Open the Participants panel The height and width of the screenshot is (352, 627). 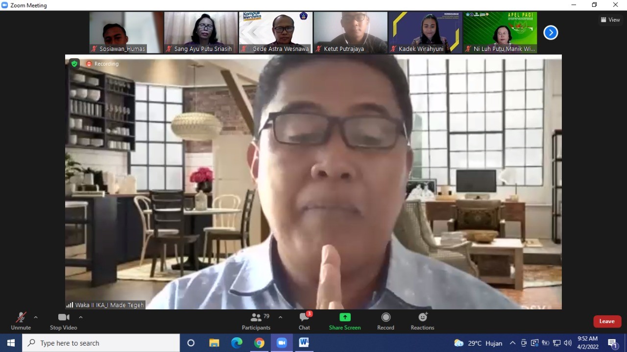click(256, 321)
